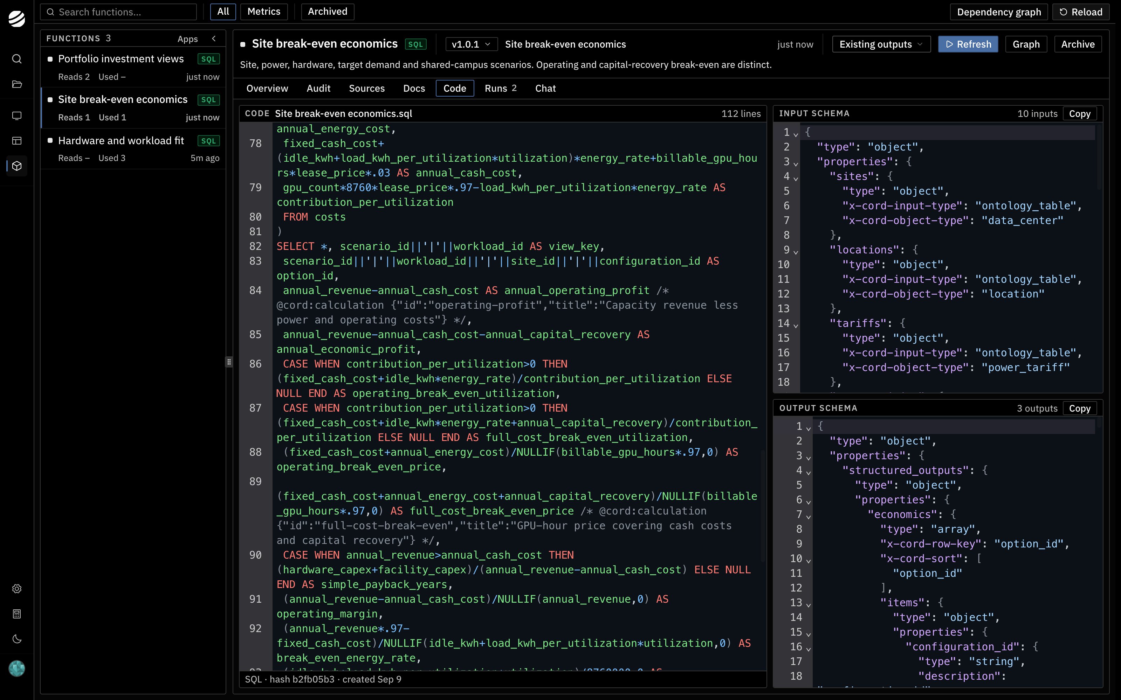Open the calculator icon in sidebar
The height and width of the screenshot is (700, 1121).
17,614
